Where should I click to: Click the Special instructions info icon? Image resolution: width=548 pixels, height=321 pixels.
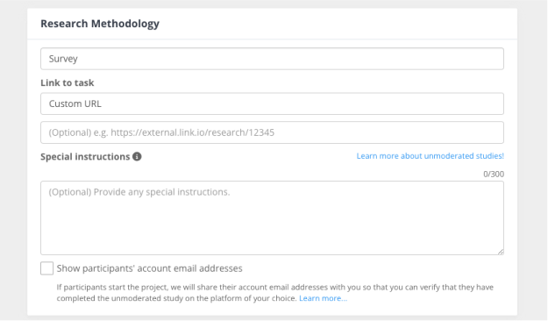[x=137, y=157]
